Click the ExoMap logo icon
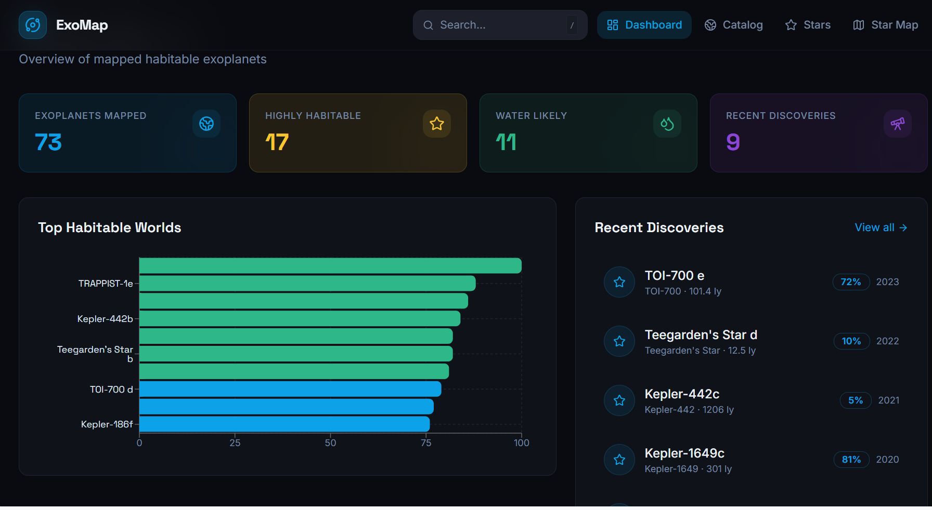The width and height of the screenshot is (932, 510). click(33, 25)
